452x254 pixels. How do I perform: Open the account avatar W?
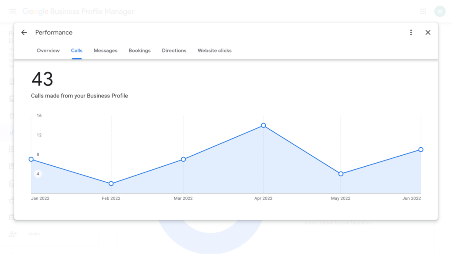440,11
